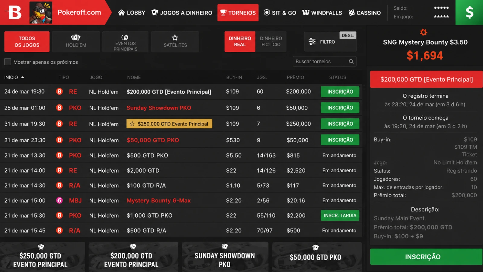483x272 pixels.
Task: Open the $50,000 GTD PKO banner
Action: point(317,257)
